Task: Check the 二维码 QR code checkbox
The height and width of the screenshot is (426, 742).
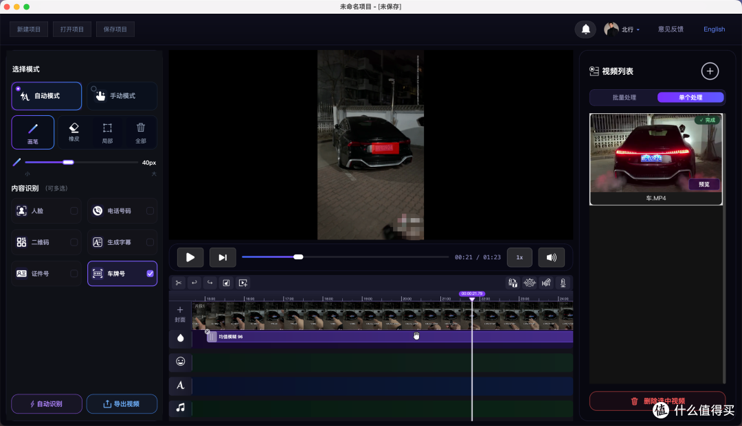Action: 74,242
